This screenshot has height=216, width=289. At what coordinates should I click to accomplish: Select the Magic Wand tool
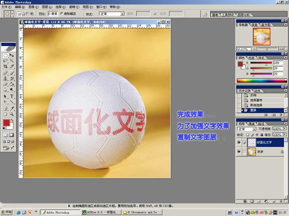(x=12, y=61)
